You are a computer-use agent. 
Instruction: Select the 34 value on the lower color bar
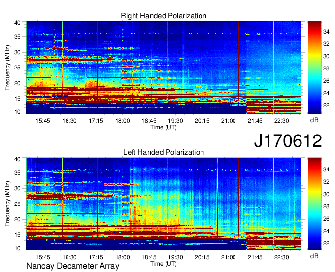coord(326,170)
